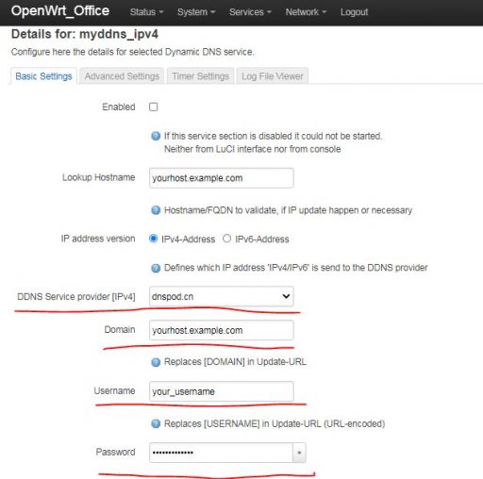Click help icon next to IP address hint

coord(156,268)
